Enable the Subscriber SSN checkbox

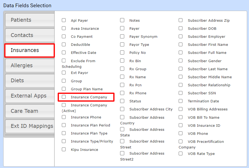[x=181, y=93]
